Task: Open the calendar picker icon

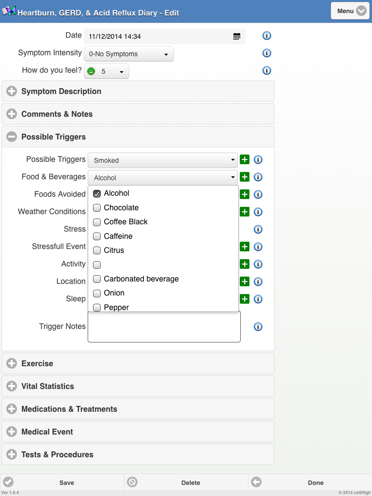Action: point(236,36)
